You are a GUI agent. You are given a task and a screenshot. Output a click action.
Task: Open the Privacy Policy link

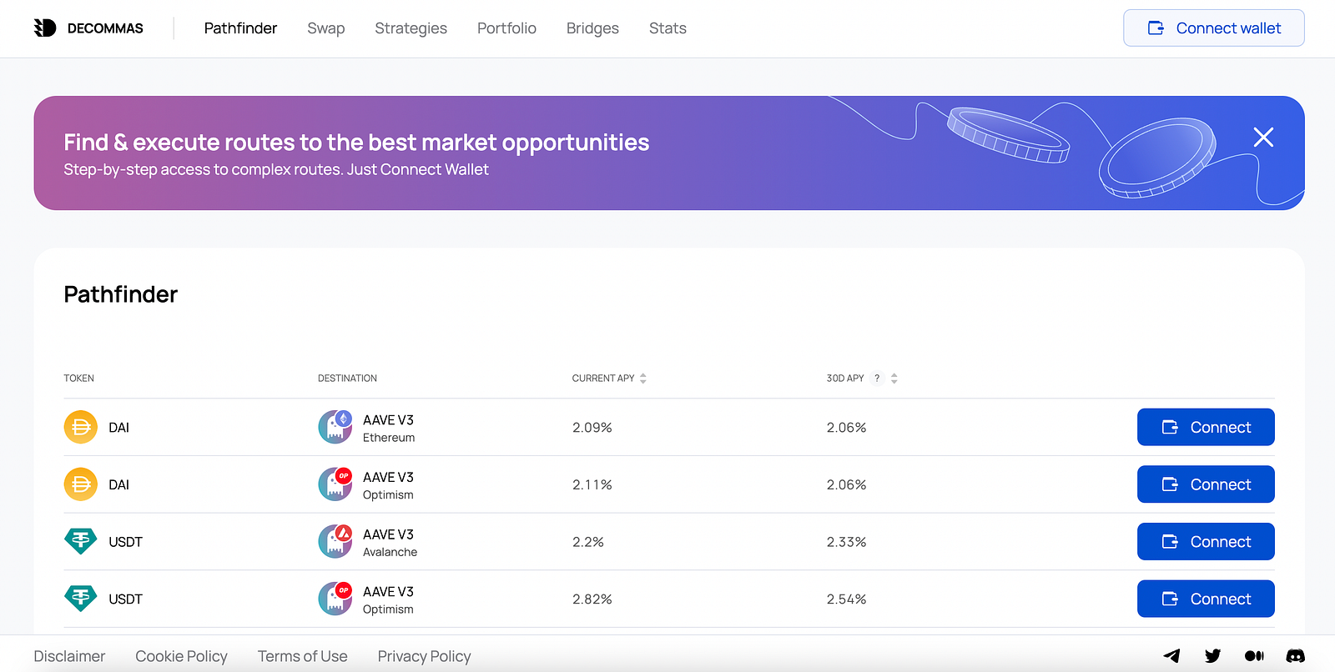tap(424, 656)
